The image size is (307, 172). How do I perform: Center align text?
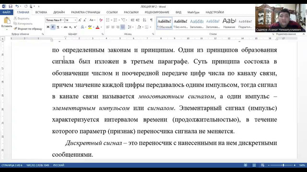point(113,27)
